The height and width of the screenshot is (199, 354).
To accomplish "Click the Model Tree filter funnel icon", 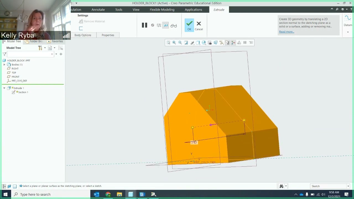I will coord(4,54).
